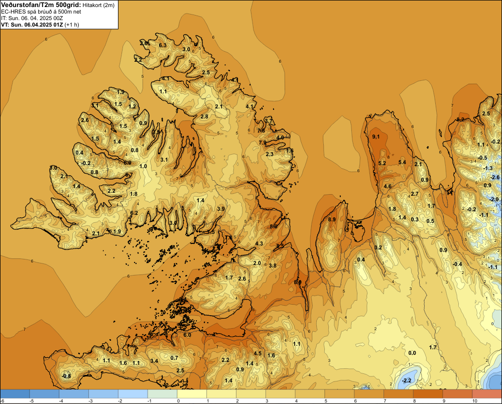Click the 3.8 temperature reading
Viewport: 502px width, 404px height.
(x=273, y=265)
